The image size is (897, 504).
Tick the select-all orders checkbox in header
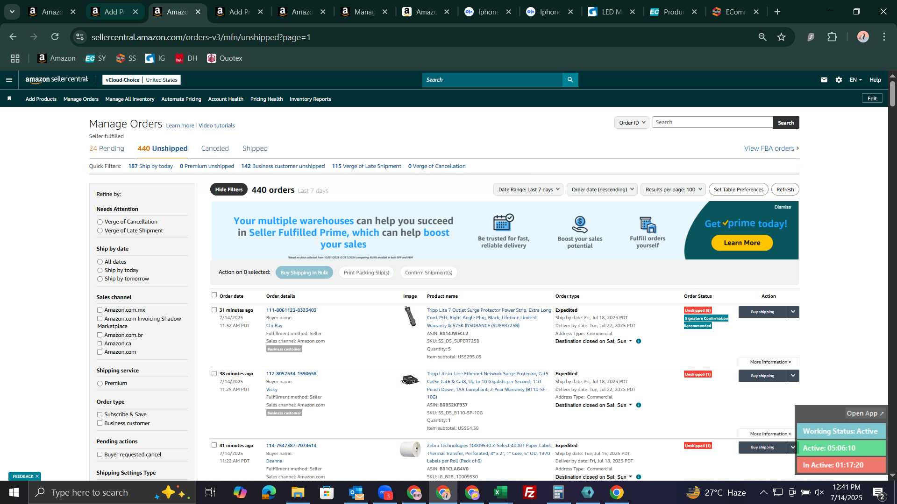(214, 295)
